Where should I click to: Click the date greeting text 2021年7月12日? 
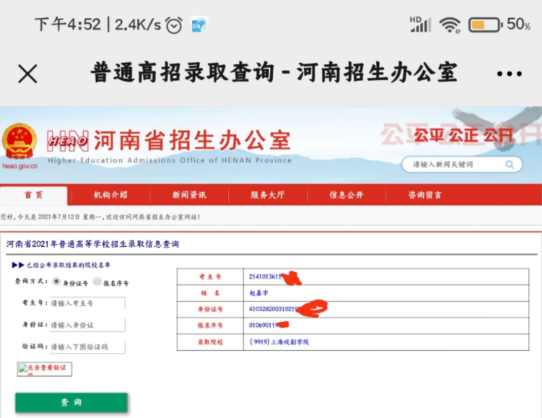[59, 217]
